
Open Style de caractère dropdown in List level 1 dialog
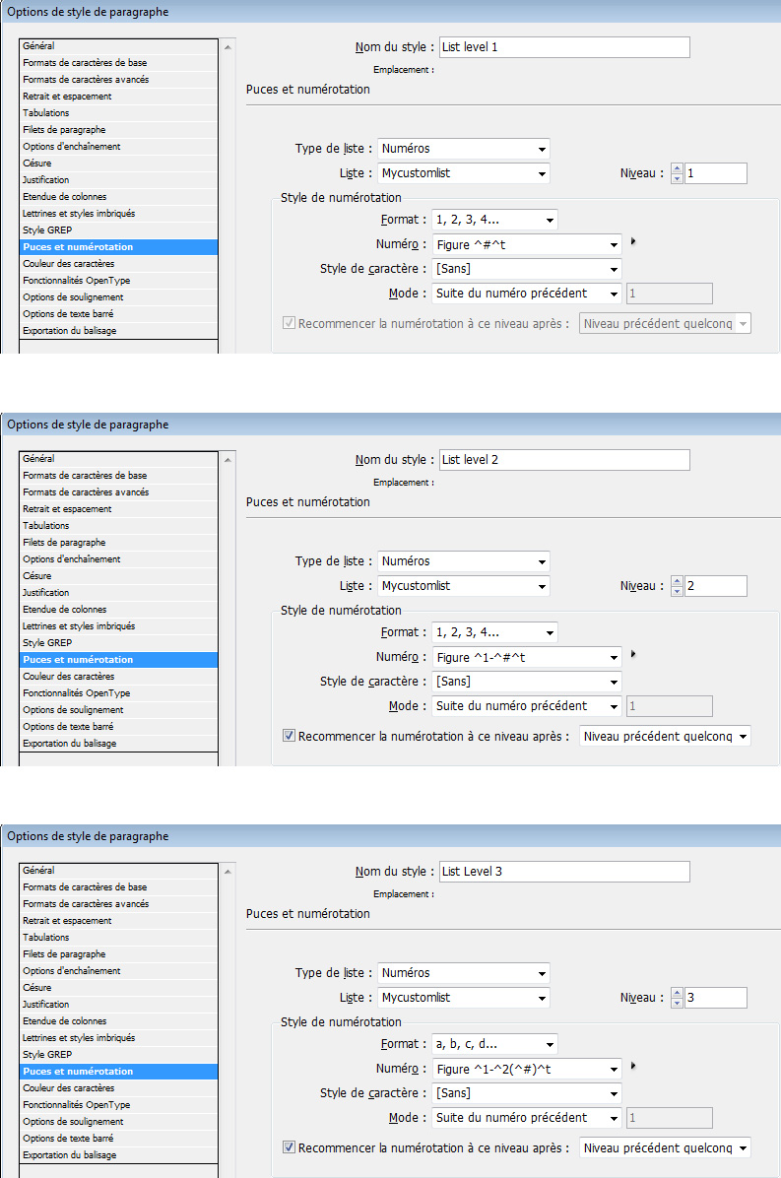click(x=527, y=269)
